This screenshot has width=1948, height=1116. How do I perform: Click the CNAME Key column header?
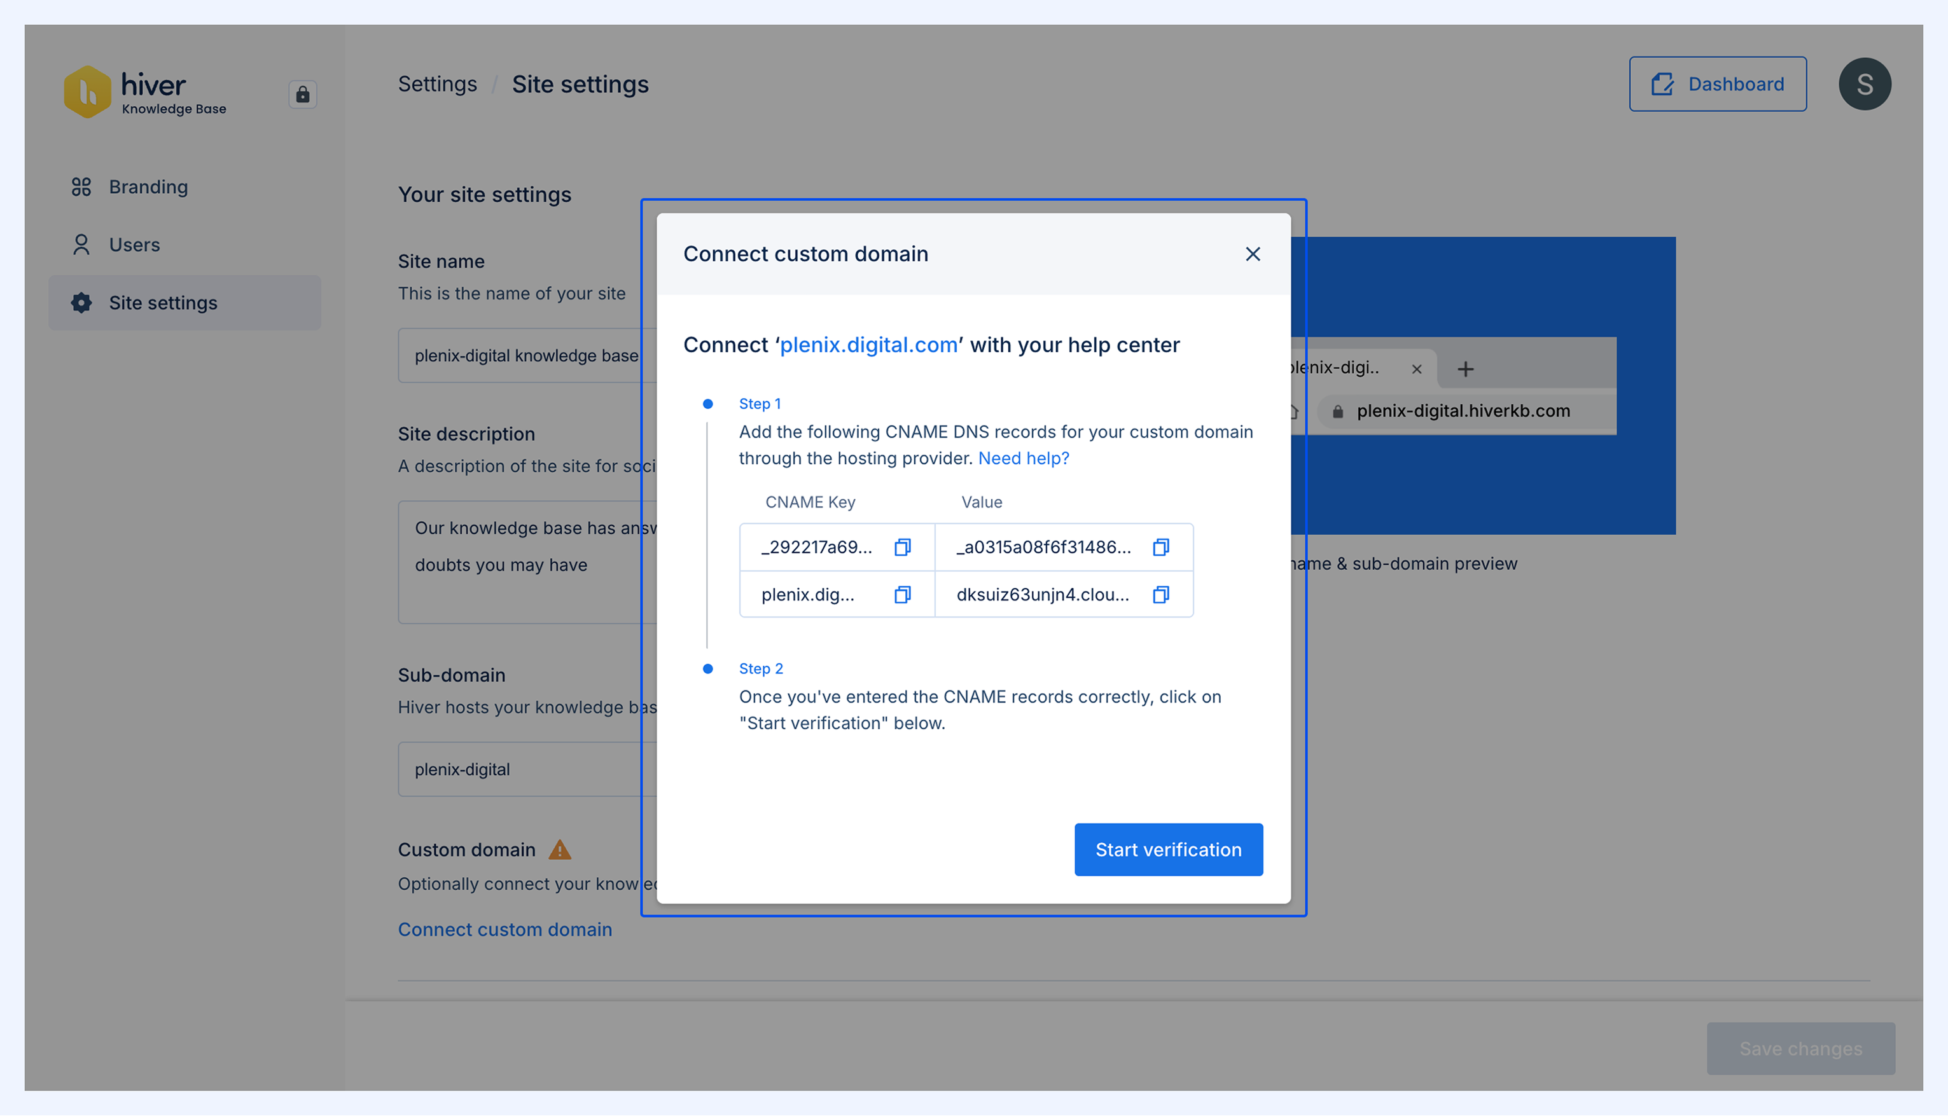tap(811, 502)
